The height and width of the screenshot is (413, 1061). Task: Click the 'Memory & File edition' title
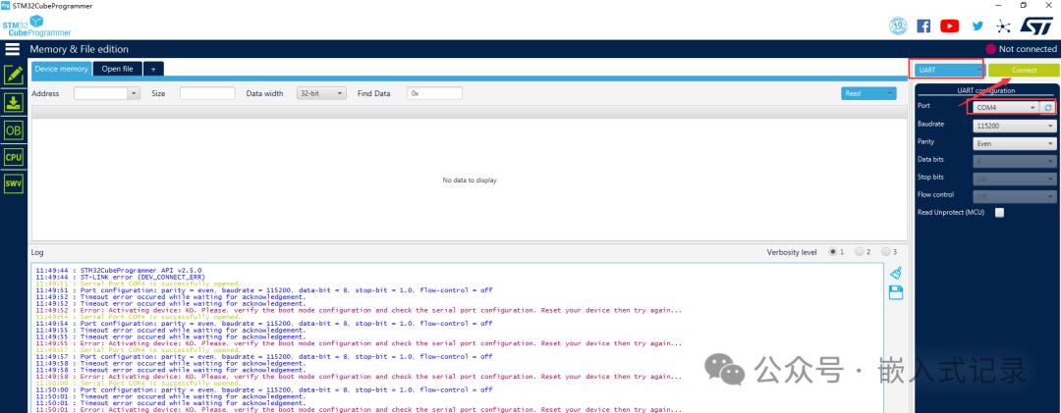[80, 49]
